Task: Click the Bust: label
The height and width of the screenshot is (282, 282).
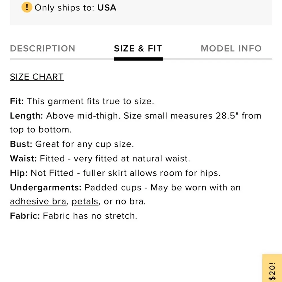Action: [21, 144]
